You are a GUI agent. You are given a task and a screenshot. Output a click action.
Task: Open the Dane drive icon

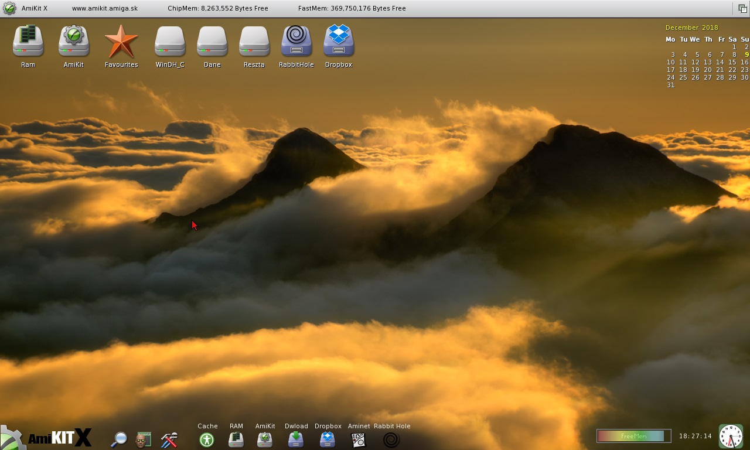pos(212,42)
